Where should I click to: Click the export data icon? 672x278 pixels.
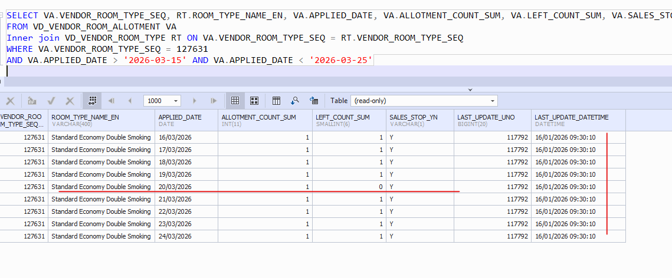point(314,101)
